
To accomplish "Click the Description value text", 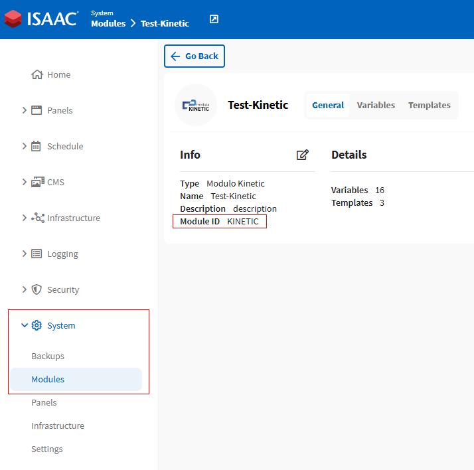I will pos(255,209).
